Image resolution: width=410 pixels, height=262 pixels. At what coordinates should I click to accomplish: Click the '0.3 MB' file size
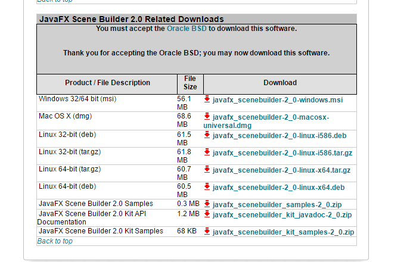point(188,204)
